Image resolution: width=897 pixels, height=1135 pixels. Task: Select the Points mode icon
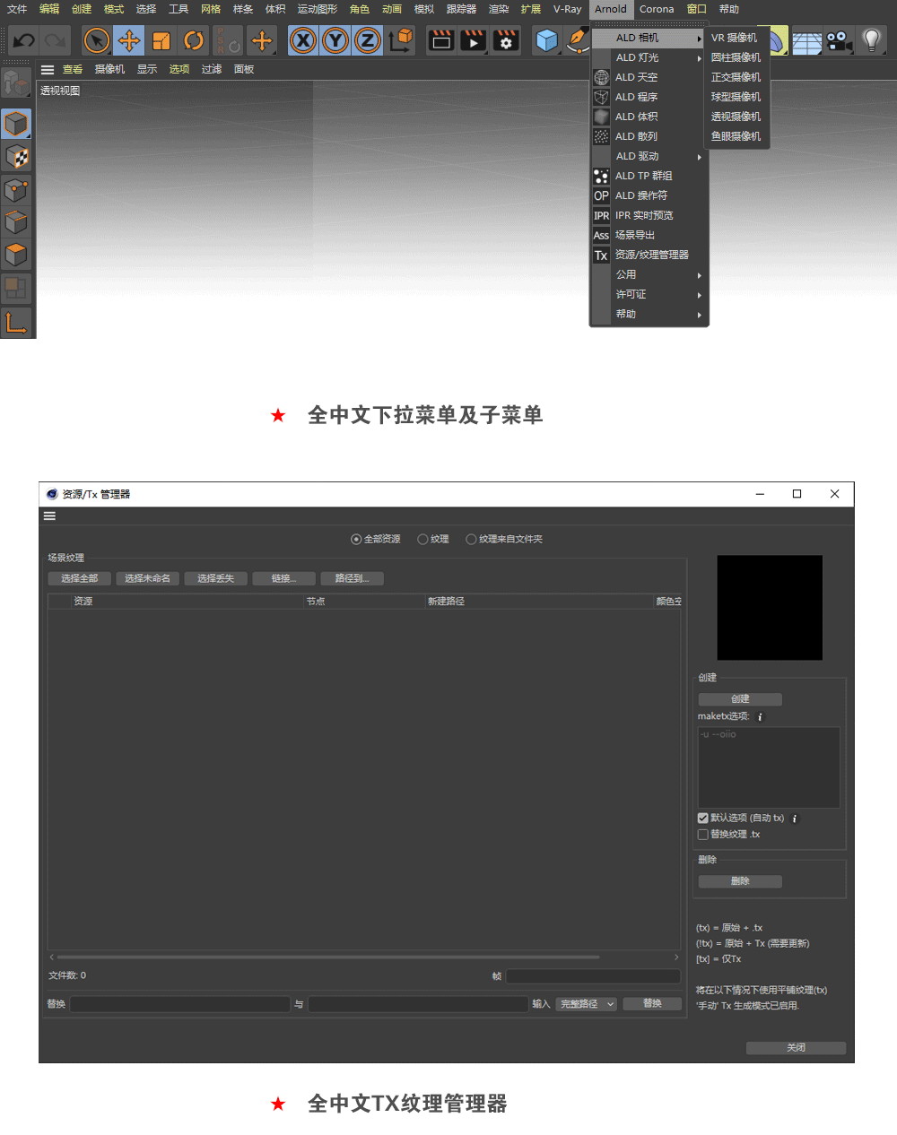point(16,190)
